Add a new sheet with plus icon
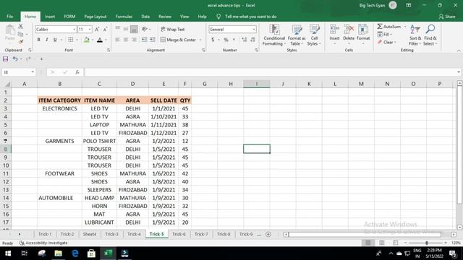Image resolution: width=463 pixels, height=260 pixels. pos(268,234)
